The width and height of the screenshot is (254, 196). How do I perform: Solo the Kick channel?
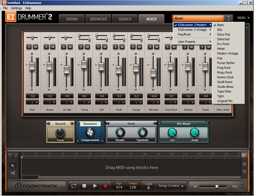tap(29, 47)
